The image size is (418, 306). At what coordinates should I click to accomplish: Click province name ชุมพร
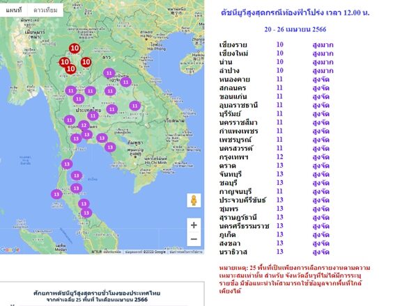point(229,209)
